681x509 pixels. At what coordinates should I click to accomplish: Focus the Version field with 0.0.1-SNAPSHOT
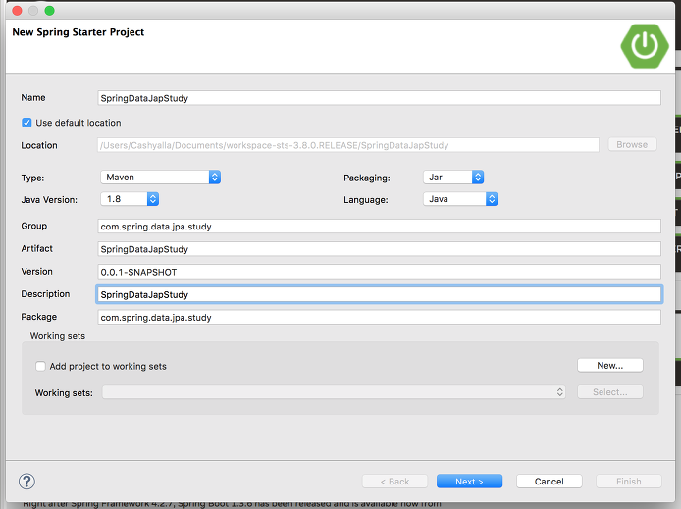(379, 272)
